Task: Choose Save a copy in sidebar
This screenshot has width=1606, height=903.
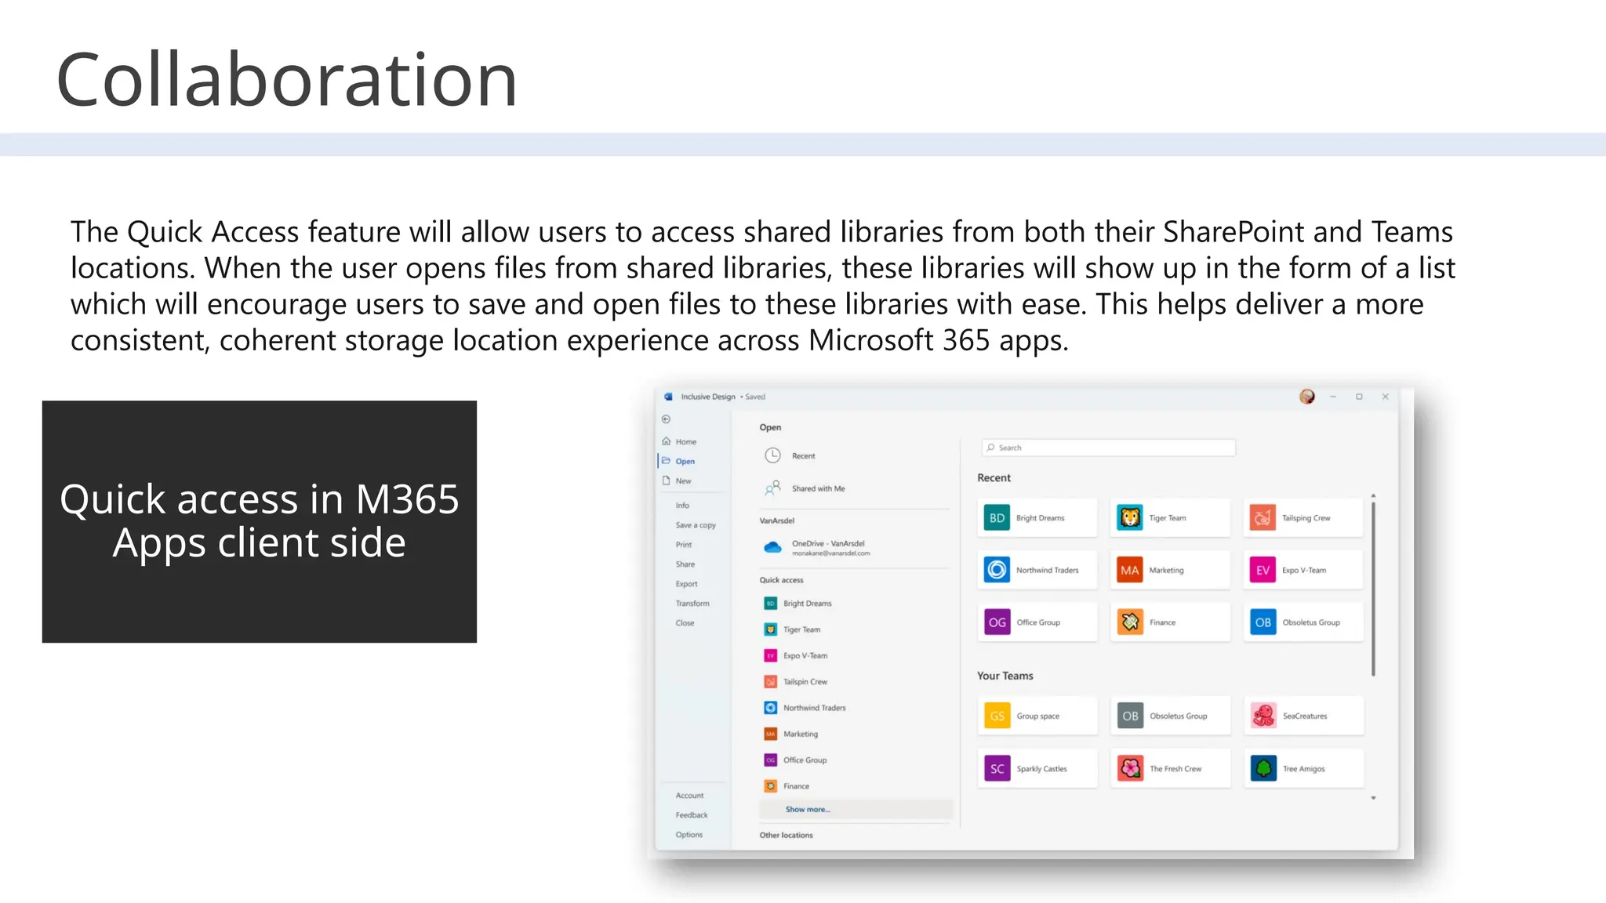Action: tap(696, 525)
